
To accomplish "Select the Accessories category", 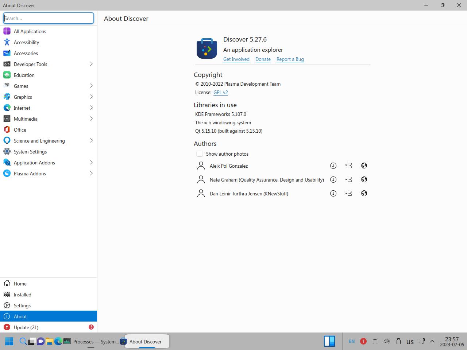I will [x=49, y=53].
